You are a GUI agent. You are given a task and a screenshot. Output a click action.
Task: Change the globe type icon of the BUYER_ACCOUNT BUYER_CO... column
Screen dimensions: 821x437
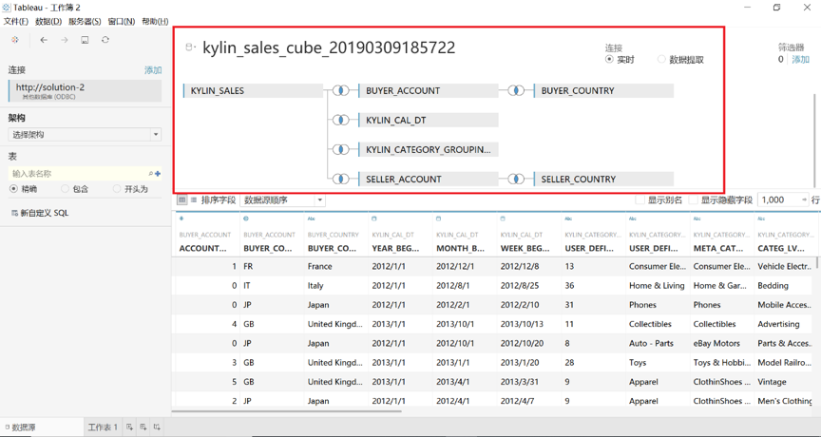(246, 218)
